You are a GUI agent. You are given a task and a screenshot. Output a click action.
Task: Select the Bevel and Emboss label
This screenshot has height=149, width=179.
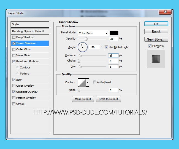click(x=27, y=62)
